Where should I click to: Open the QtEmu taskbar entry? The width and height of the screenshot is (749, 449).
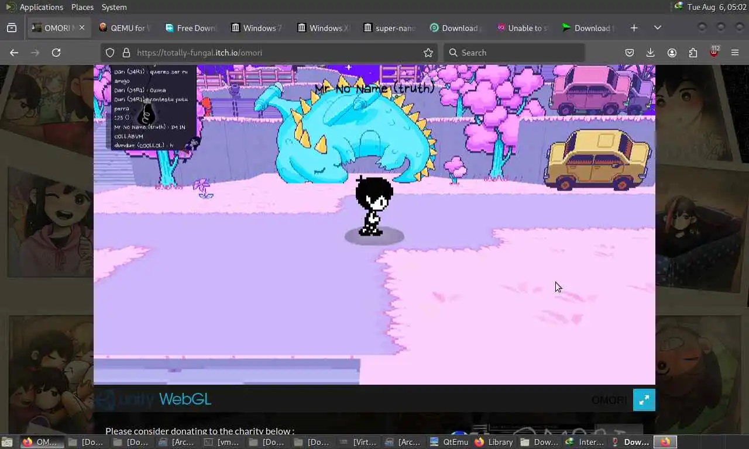pyautogui.click(x=449, y=442)
